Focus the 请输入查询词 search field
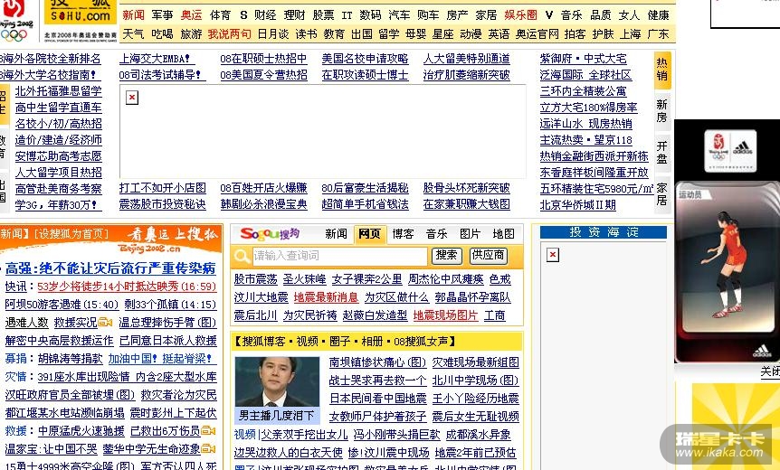780x470 pixels. 339,256
